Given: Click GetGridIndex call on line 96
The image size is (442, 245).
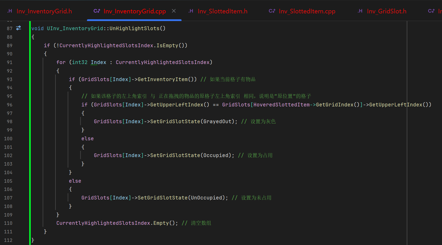Looking at the screenshot, I should click(x=335, y=105).
